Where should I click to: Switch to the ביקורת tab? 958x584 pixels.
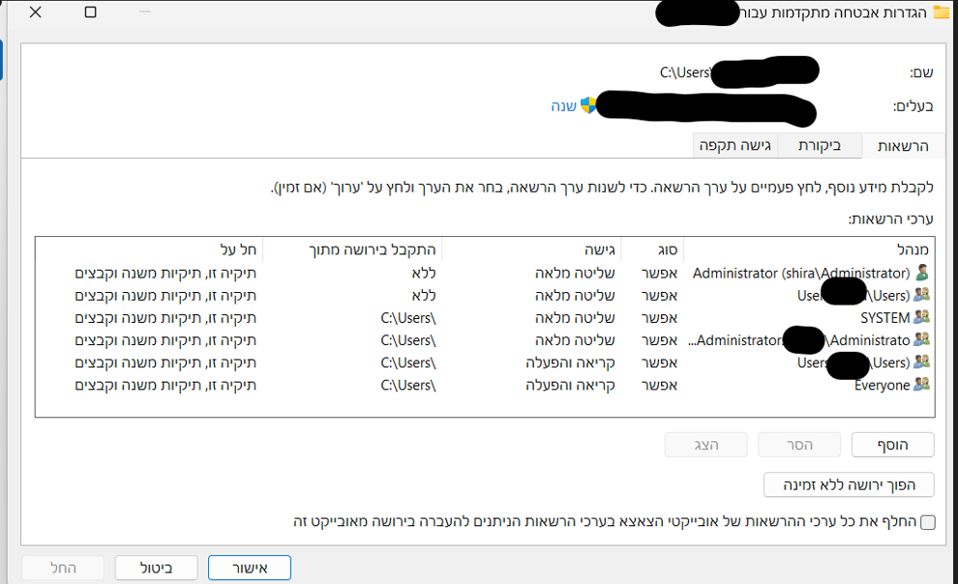coord(820,146)
